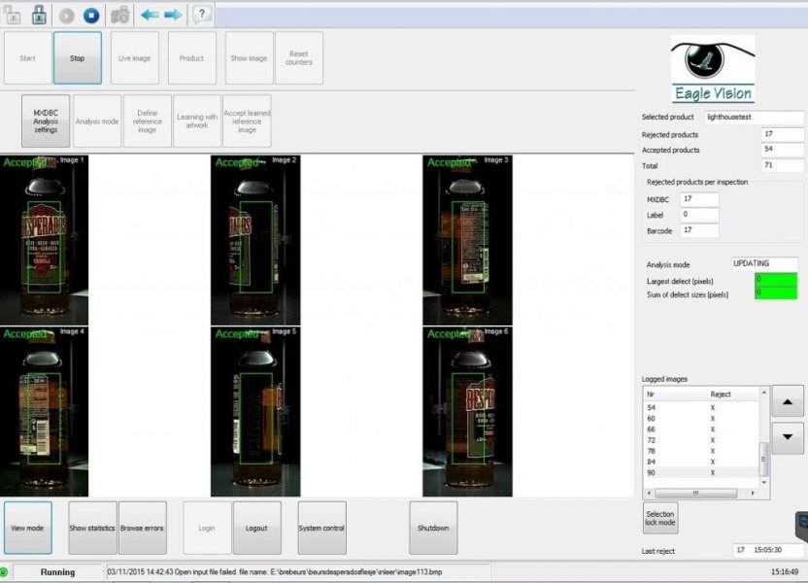Screen dimensions: 808x583
Task: Open the Product button
Action: 191,57
